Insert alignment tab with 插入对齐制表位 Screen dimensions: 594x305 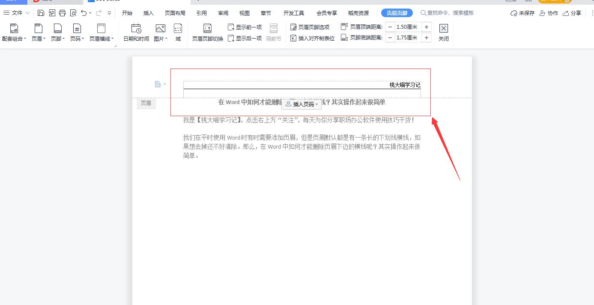(312, 37)
